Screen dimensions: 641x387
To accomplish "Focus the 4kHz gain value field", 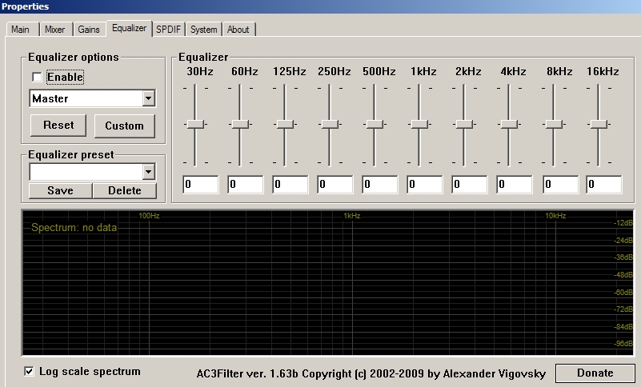I will coord(515,185).
